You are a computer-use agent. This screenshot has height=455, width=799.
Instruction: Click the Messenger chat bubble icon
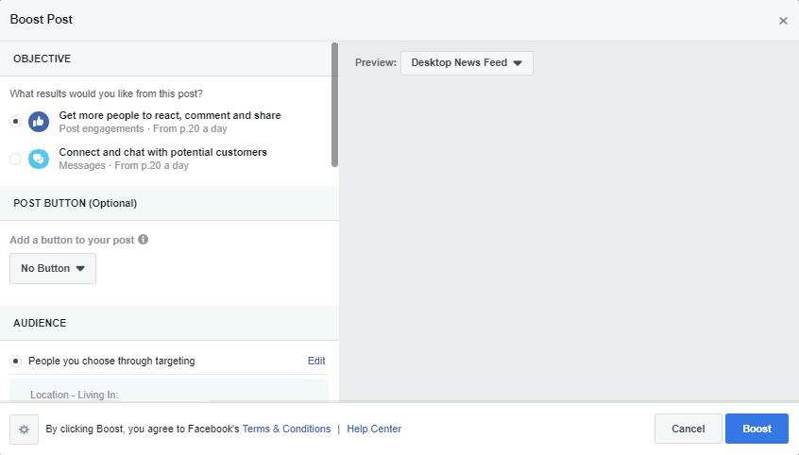pos(39,158)
